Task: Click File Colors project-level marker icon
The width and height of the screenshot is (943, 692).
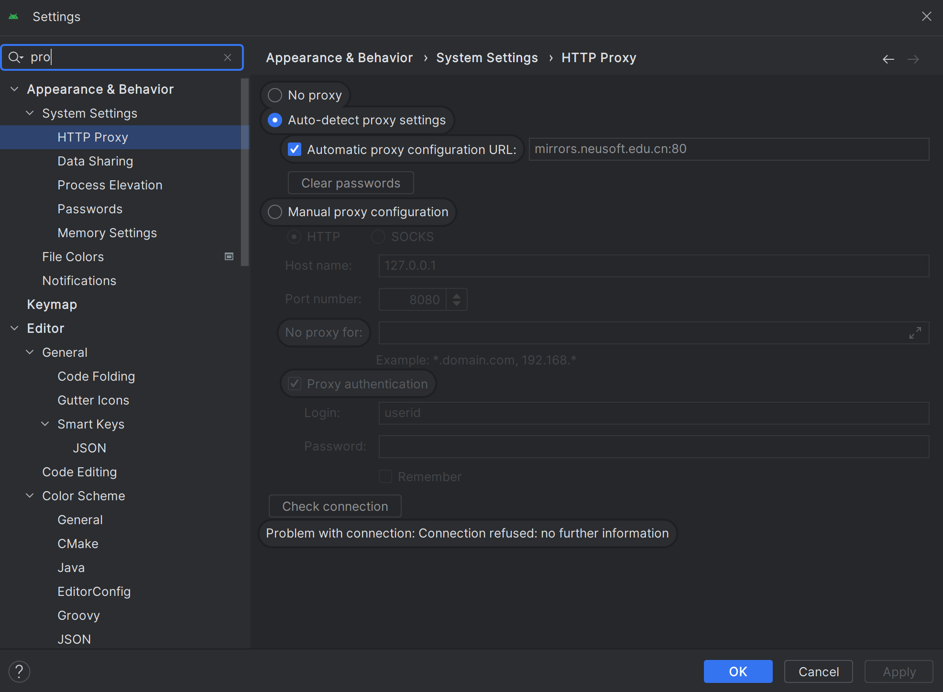Action: (229, 257)
